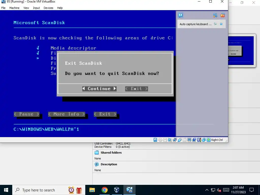This screenshot has width=260, height=195.
Task: Click audio indicator in status bar
Action: tap(170, 140)
